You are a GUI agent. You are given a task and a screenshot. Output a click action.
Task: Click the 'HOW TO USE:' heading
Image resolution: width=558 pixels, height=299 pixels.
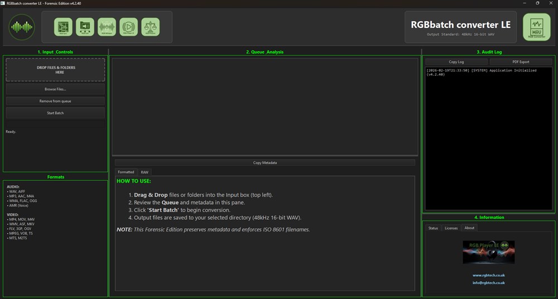coord(134,181)
